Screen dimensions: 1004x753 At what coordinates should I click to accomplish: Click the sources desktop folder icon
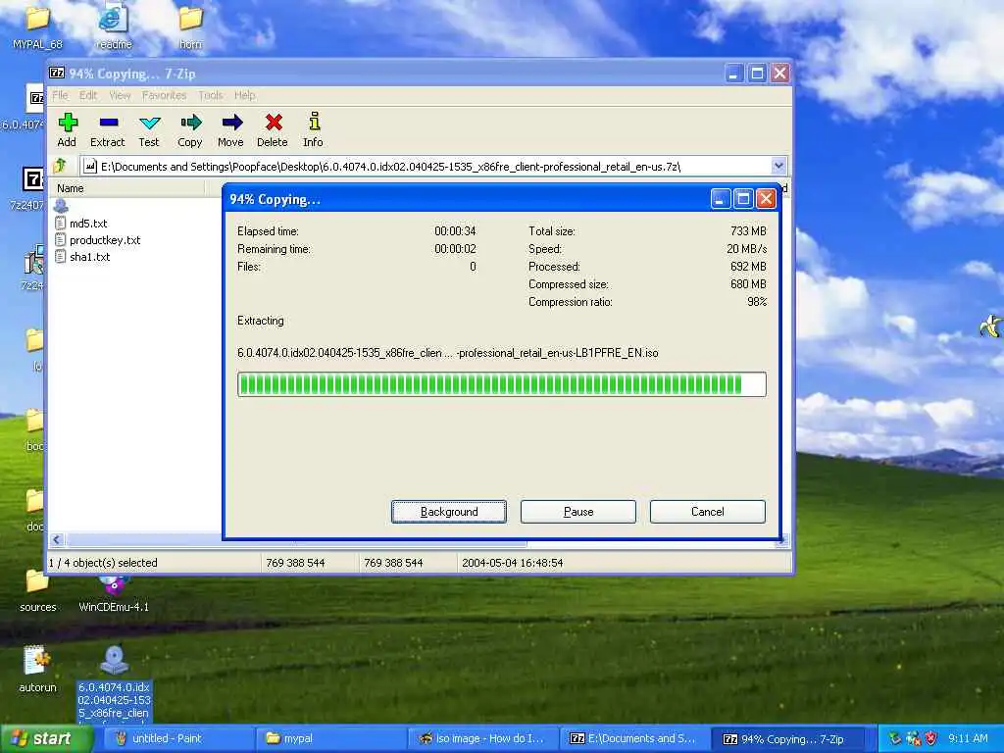point(37,590)
